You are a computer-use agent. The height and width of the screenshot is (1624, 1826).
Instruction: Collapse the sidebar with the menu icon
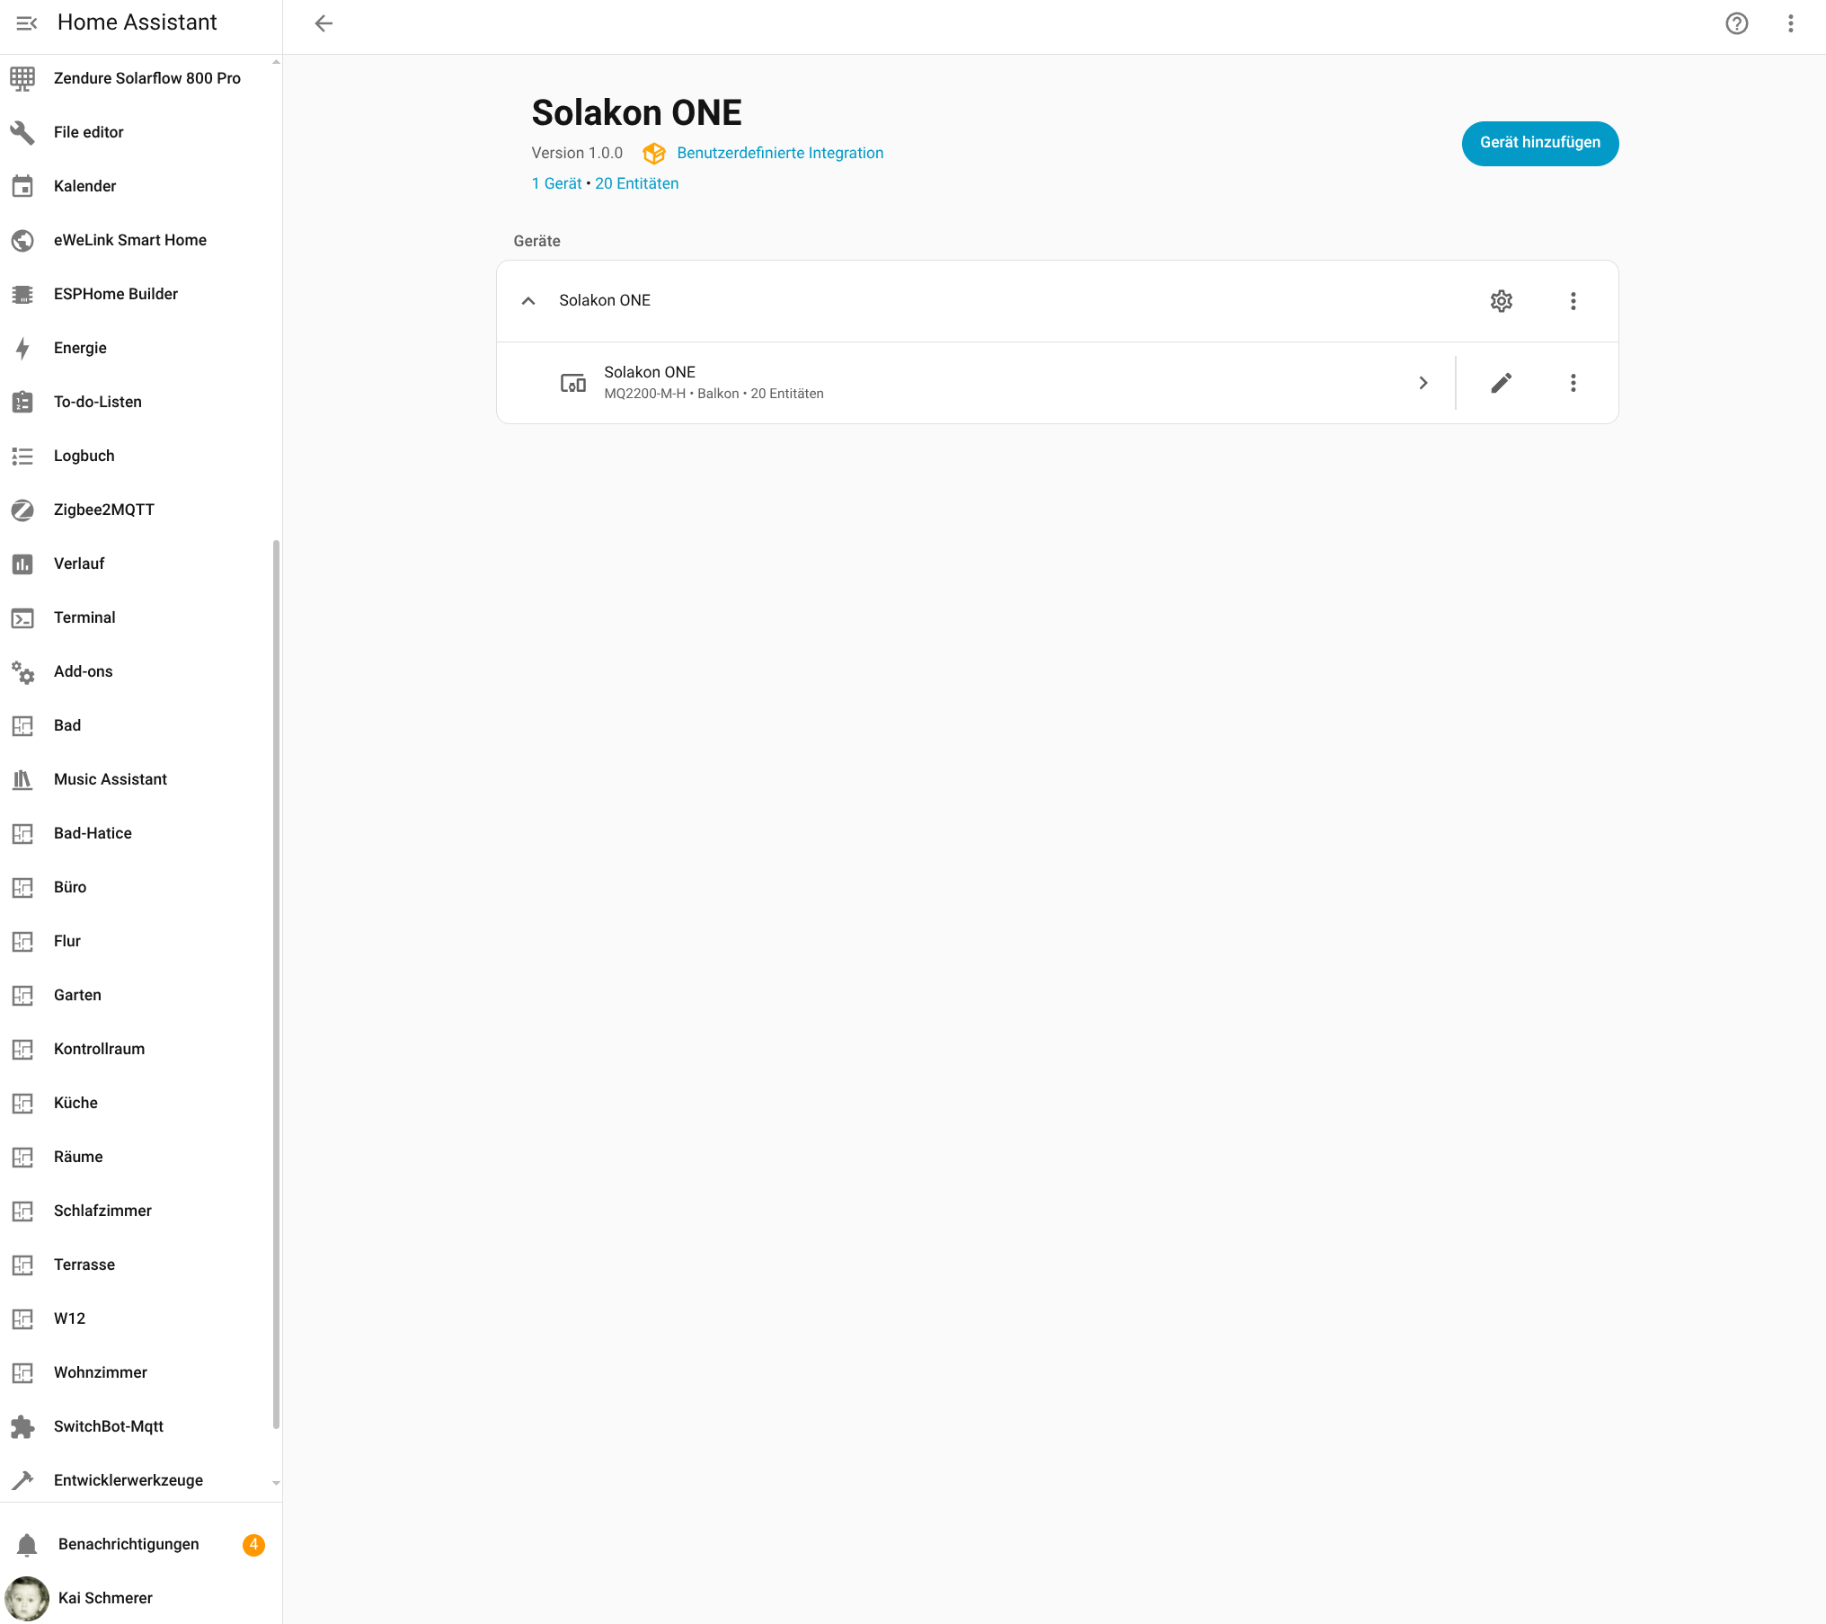[26, 23]
